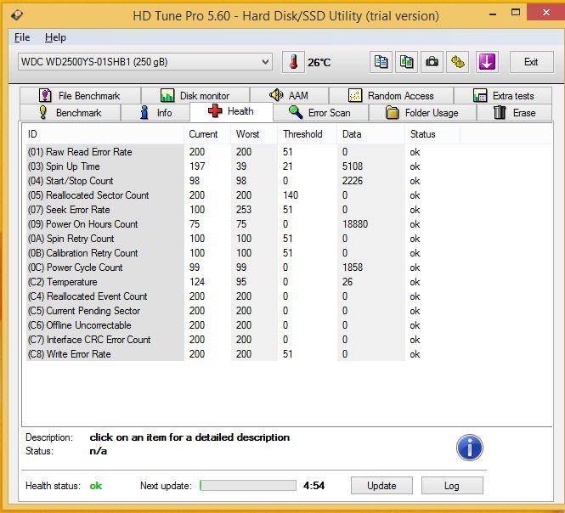Click the copy screenshot to clipboard icon
Image resolution: width=565 pixels, height=513 pixels.
(406, 62)
